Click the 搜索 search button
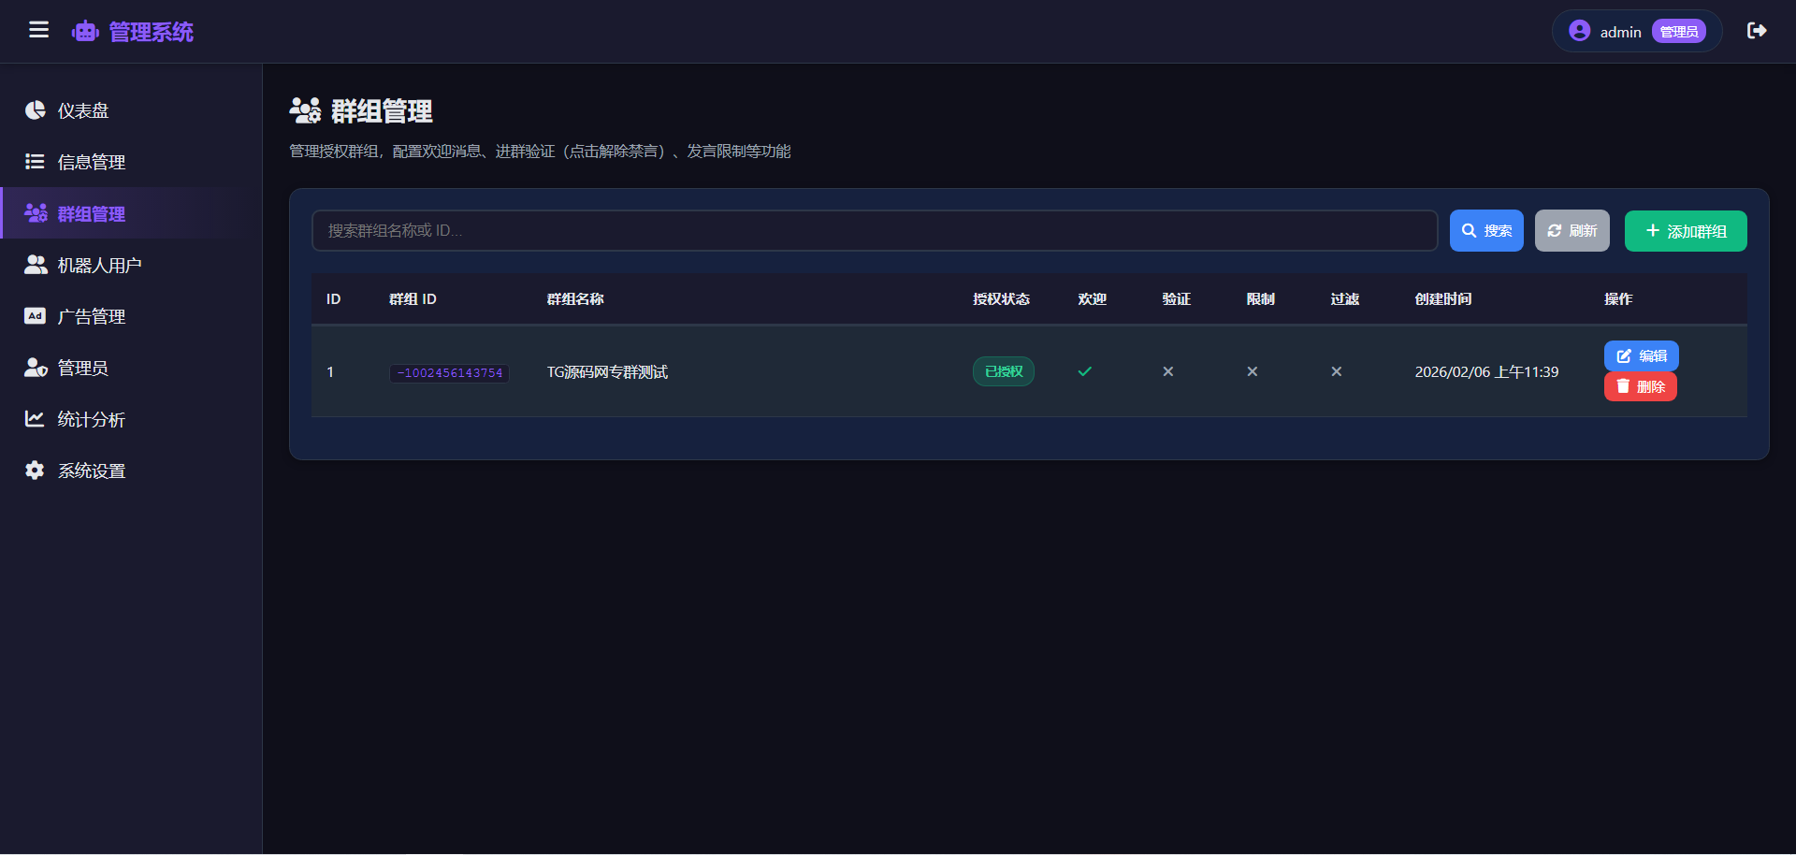1796x855 pixels. pos(1485,231)
